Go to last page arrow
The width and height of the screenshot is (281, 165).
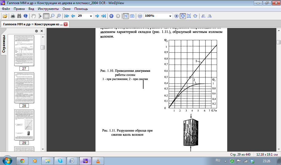pos(103,16)
